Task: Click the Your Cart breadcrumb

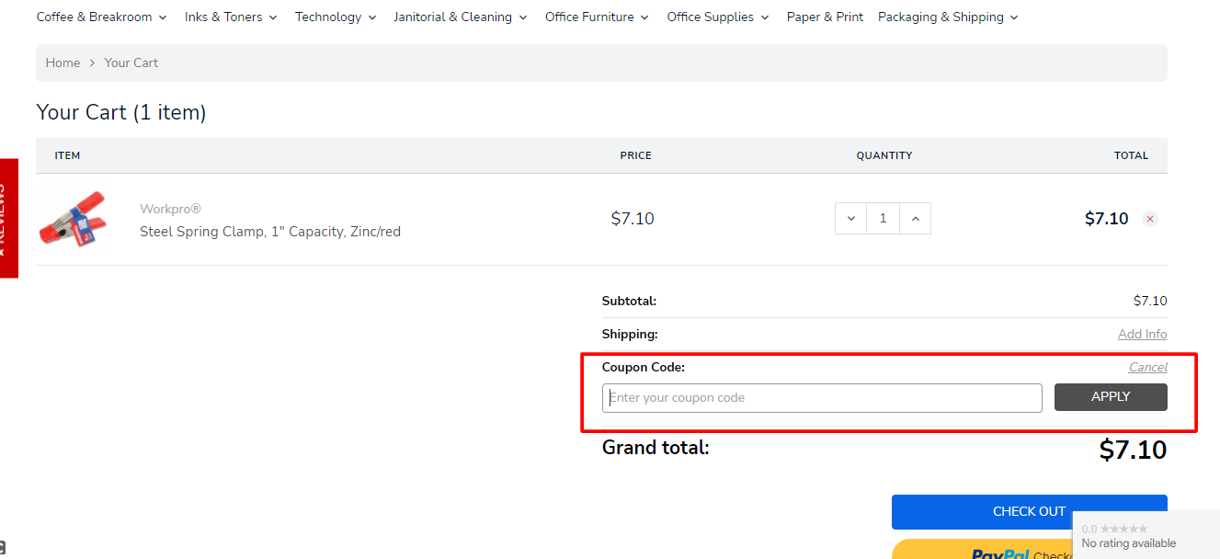Action: 131,63
